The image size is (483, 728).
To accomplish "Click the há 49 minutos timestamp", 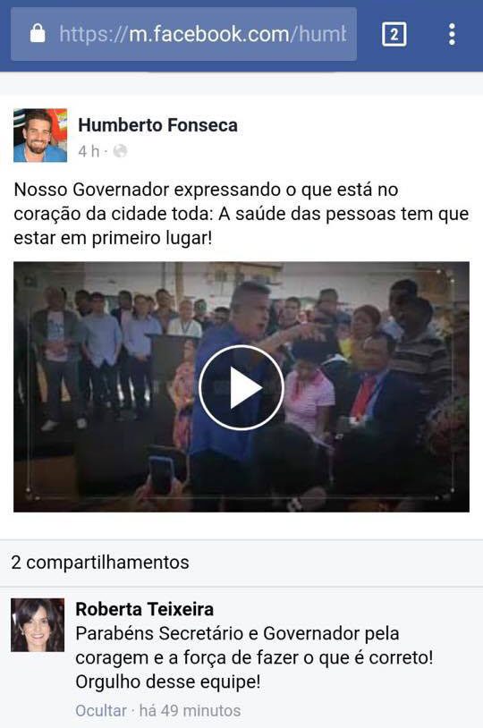I will coord(190,710).
